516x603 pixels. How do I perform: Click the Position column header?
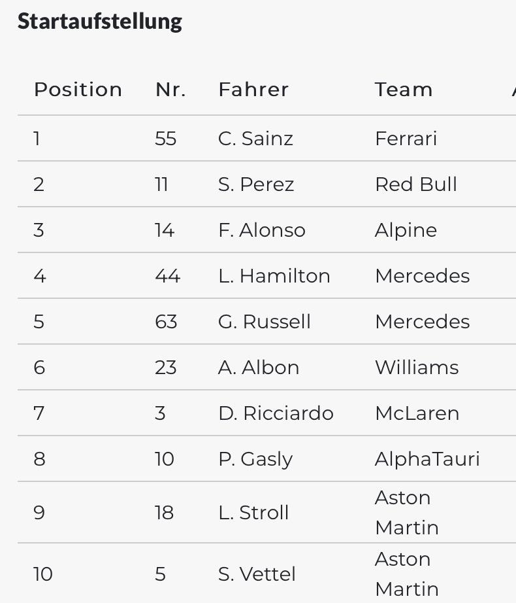pyautogui.click(x=78, y=90)
